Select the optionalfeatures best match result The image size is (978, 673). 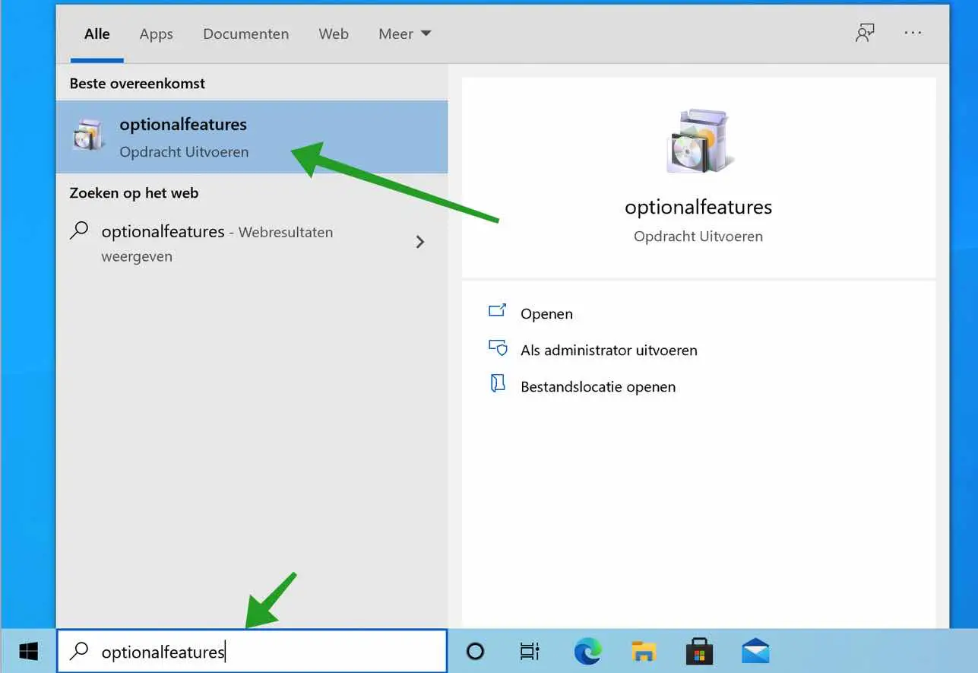(252, 137)
